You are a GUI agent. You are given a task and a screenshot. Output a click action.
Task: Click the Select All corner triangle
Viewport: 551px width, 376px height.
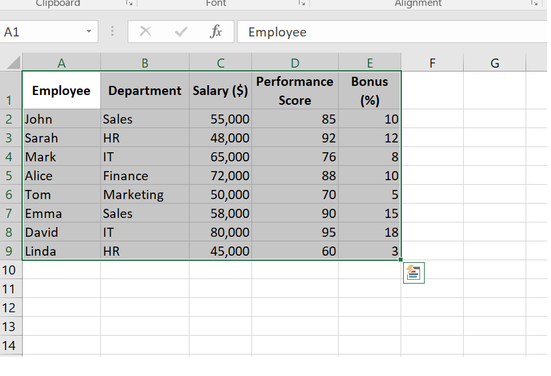12,63
